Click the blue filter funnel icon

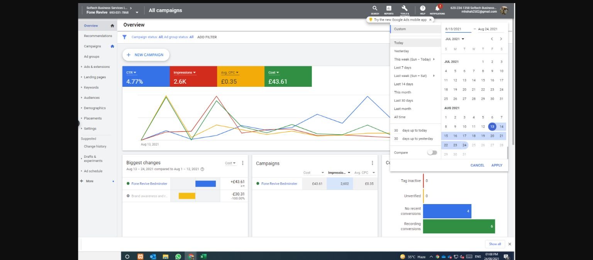tap(125, 37)
